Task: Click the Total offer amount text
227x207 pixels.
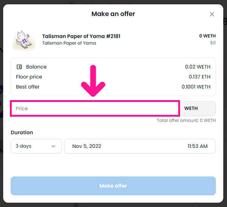Action: [x=186, y=120]
